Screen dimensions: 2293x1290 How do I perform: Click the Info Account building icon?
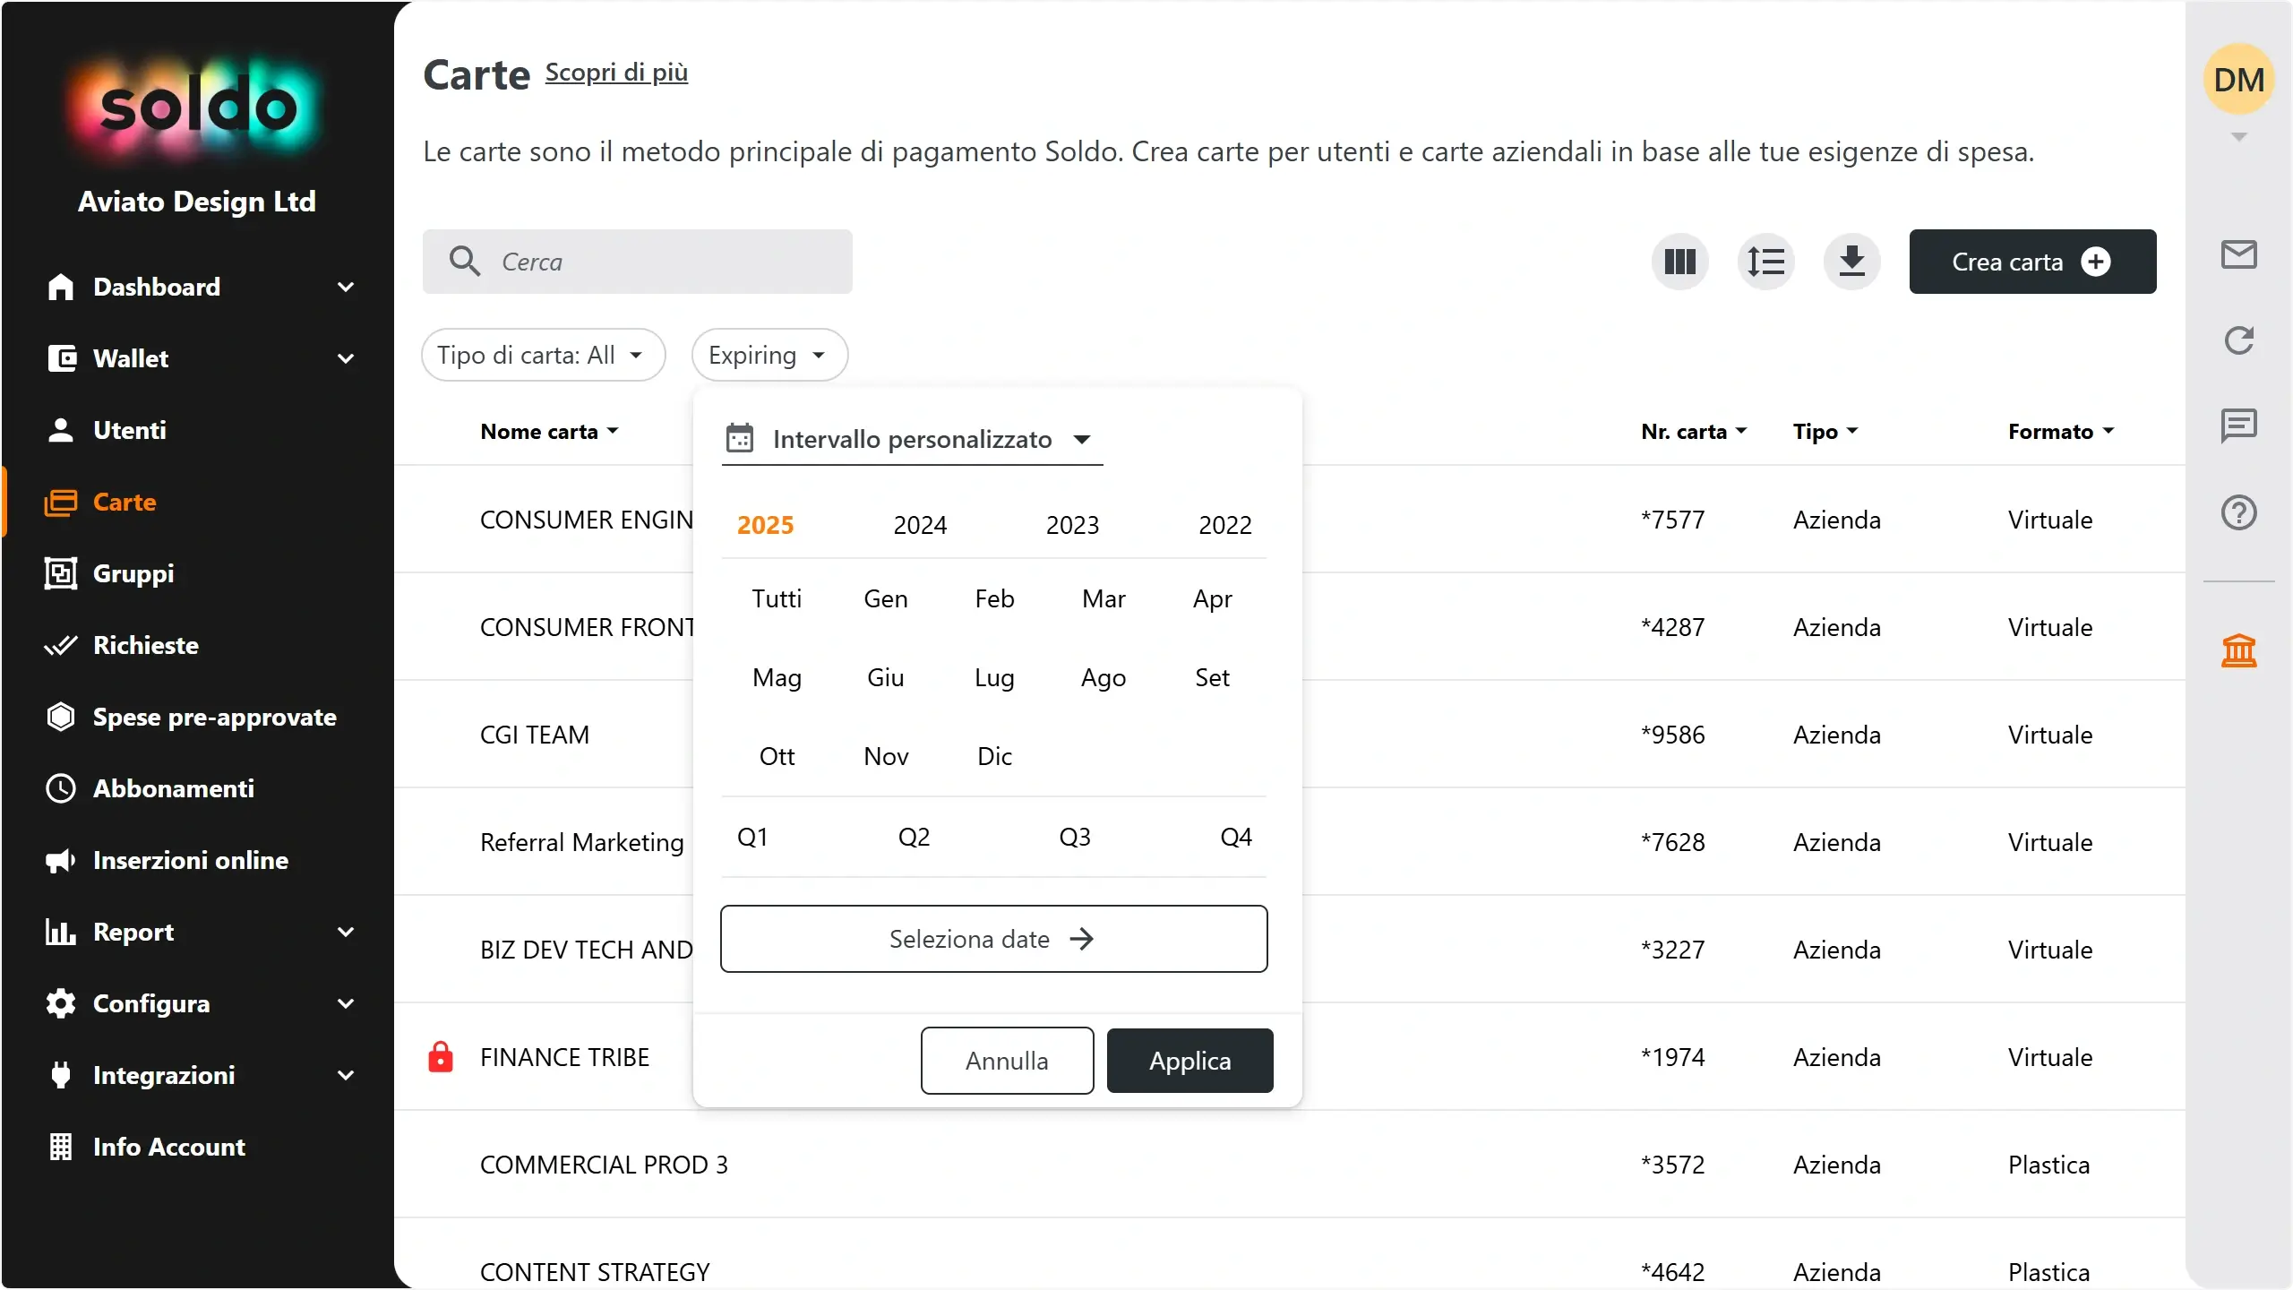pyautogui.click(x=60, y=1147)
